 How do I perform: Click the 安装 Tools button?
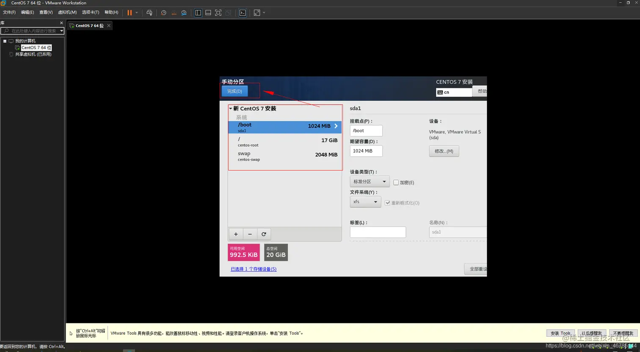pos(560,333)
